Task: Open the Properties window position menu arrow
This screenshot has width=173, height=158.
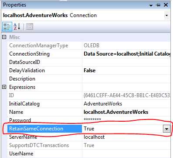Action: click(x=151, y=5)
